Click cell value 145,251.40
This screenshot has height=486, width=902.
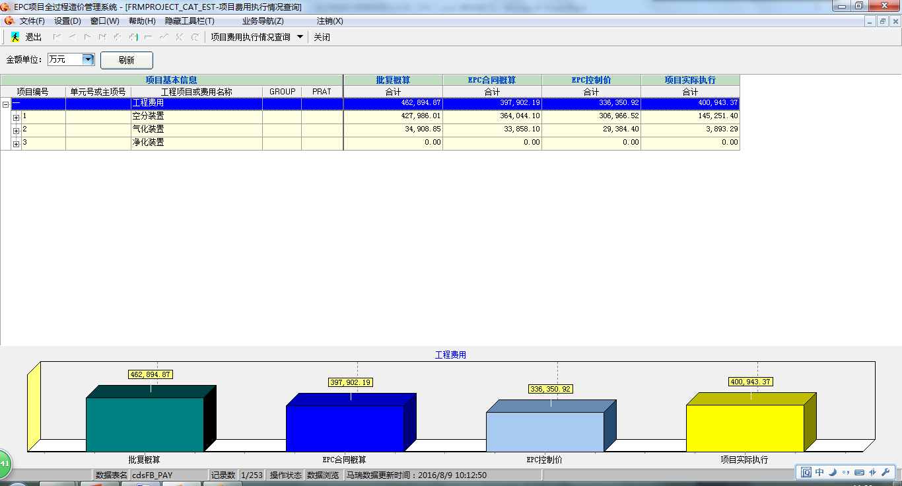pyautogui.click(x=718, y=116)
